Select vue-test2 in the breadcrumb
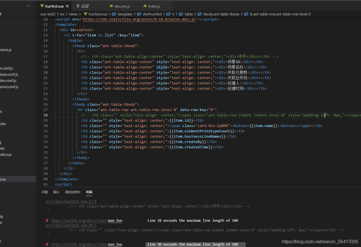 pyautogui.click(x=48, y=14)
